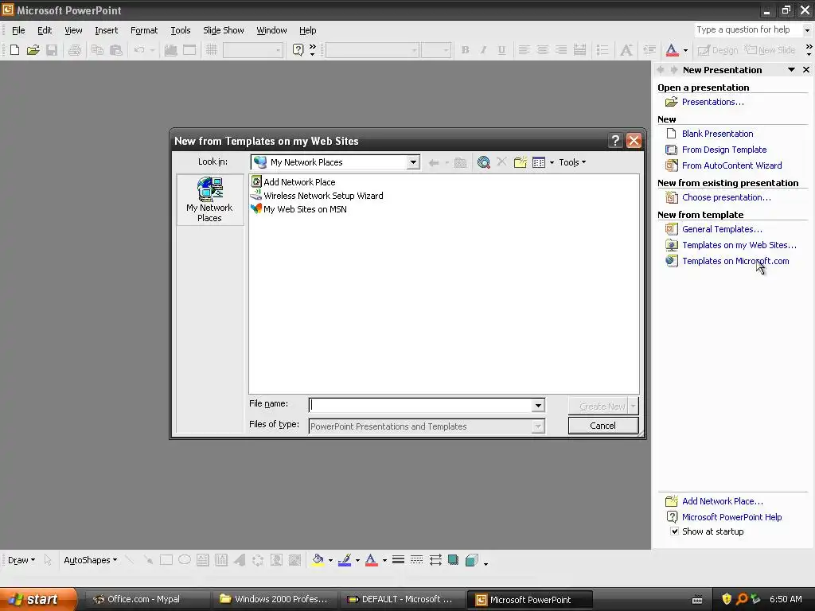Screen dimensions: 815x611
Task: Open the Tools dropdown in dialog
Action: tap(572, 162)
